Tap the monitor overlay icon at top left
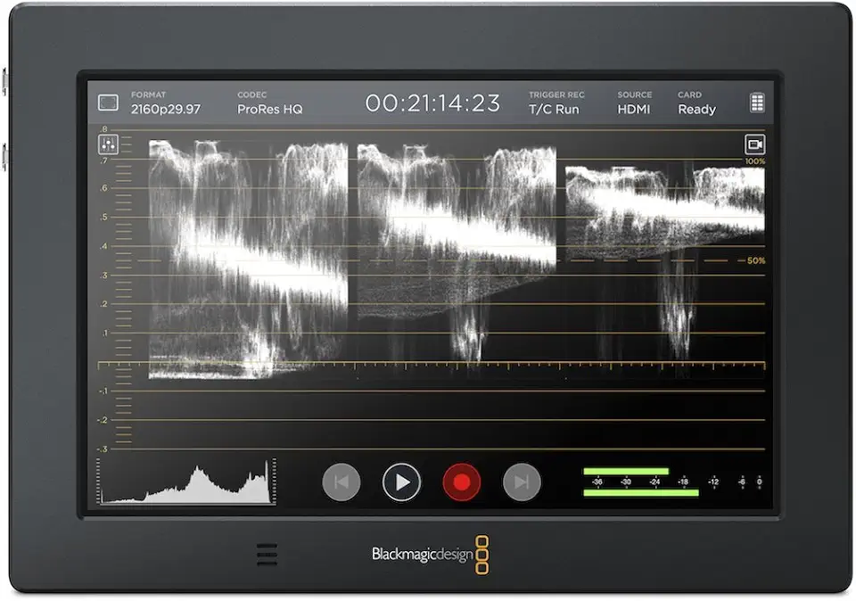Image resolution: width=856 pixels, height=601 pixels. (108, 103)
